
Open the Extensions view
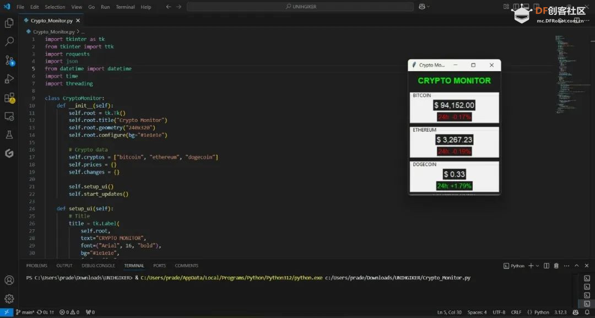click(x=9, y=98)
